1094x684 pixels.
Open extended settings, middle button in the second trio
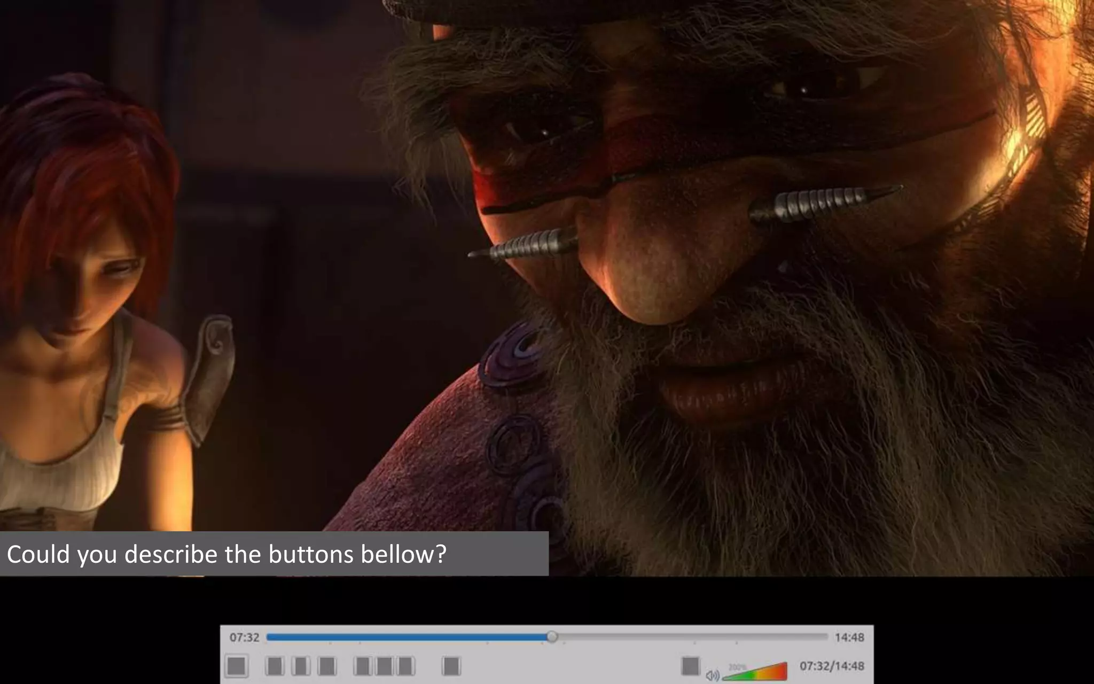pyautogui.click(x=384, y=666)
